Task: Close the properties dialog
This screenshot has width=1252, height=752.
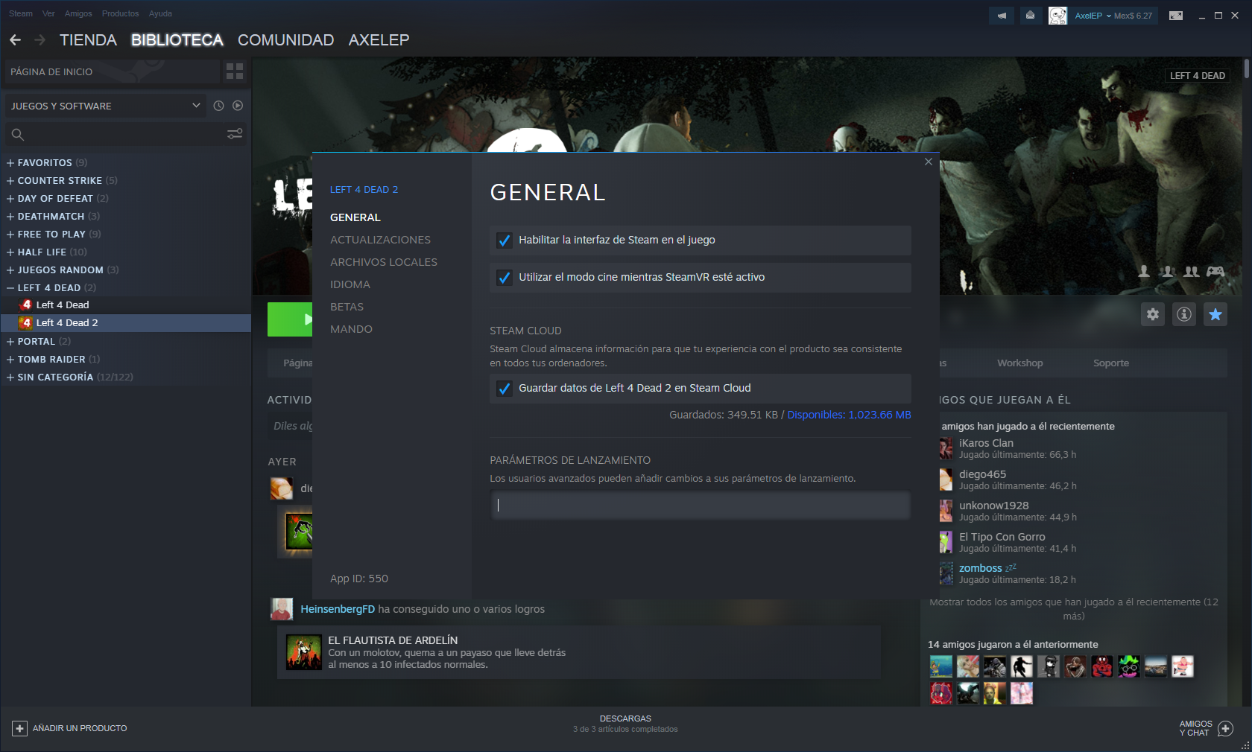Action: click(x=929, y=162)
